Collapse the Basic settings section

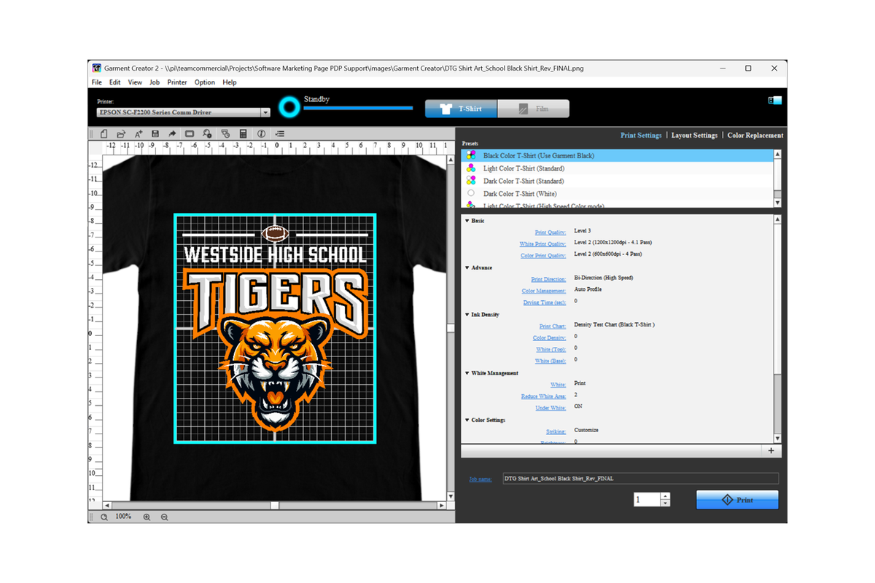pos(467,221)
